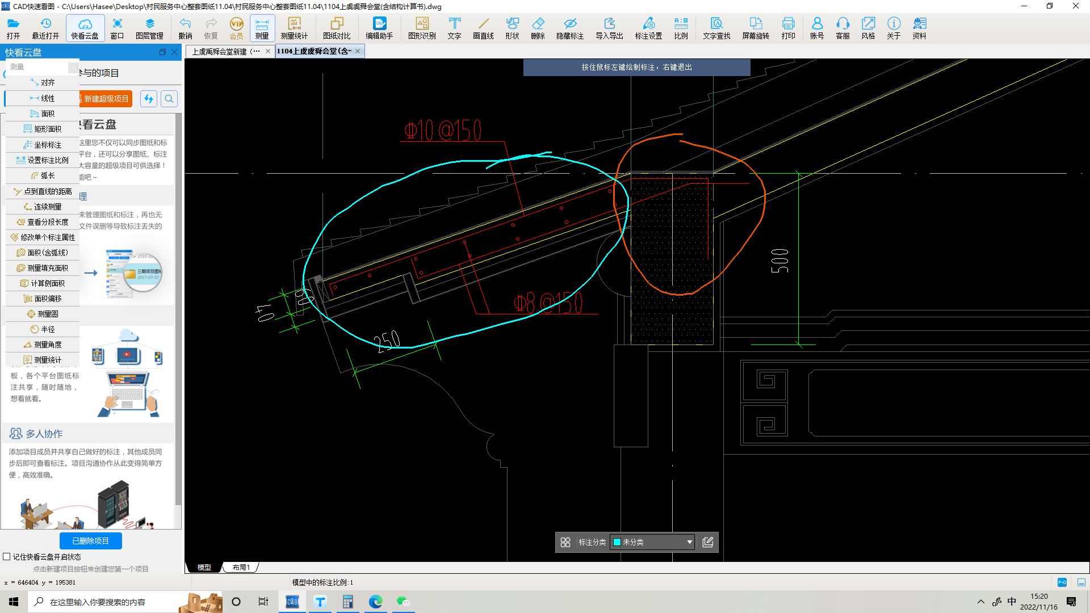The width and height of the screenshot is (1090, 613).
Task: Select 测量填充面积 hatch area
Action: pos(43,268)
